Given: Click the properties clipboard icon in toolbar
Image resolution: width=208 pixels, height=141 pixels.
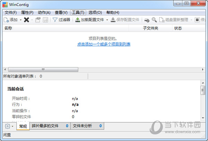Looking at the screenshot, I should (38, 20).
